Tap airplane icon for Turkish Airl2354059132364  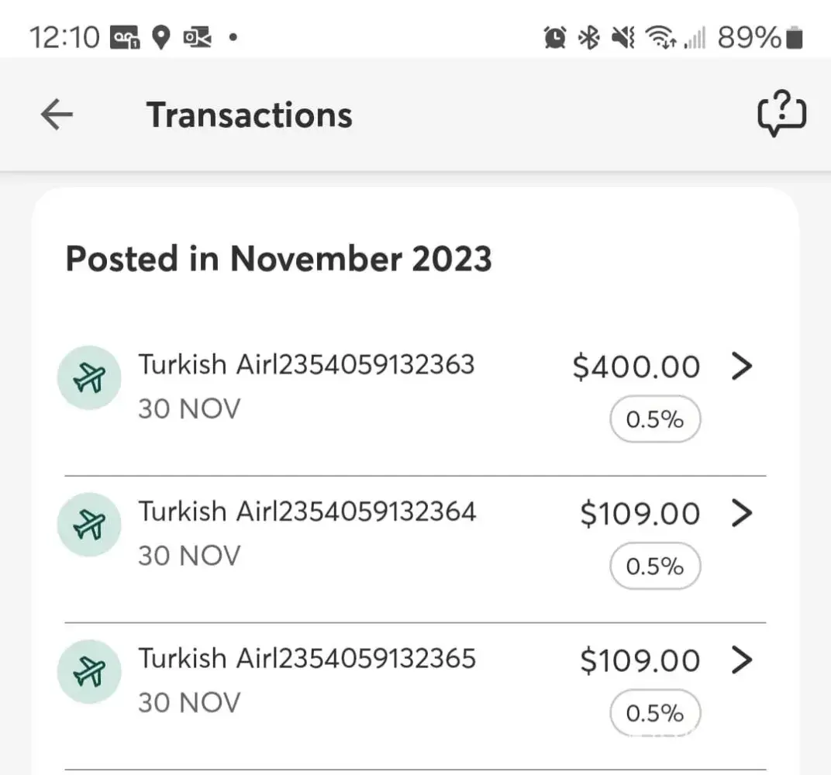point(89,525)
